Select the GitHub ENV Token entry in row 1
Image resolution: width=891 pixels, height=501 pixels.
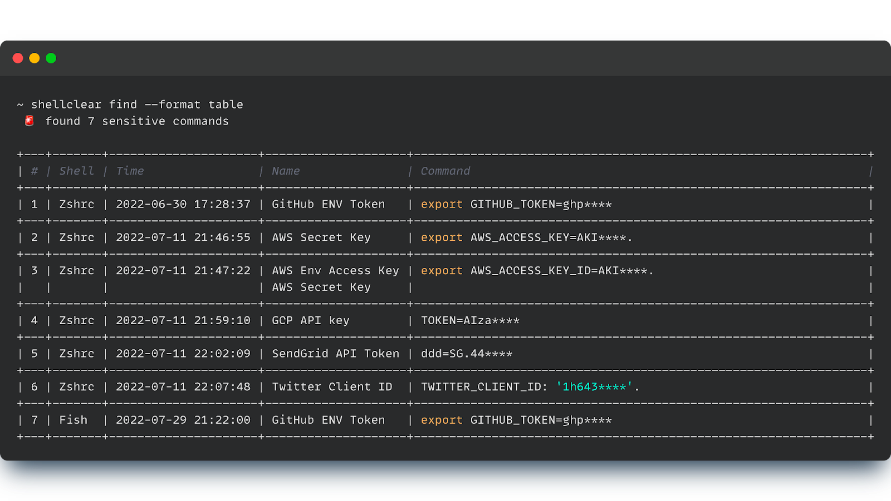328,204
